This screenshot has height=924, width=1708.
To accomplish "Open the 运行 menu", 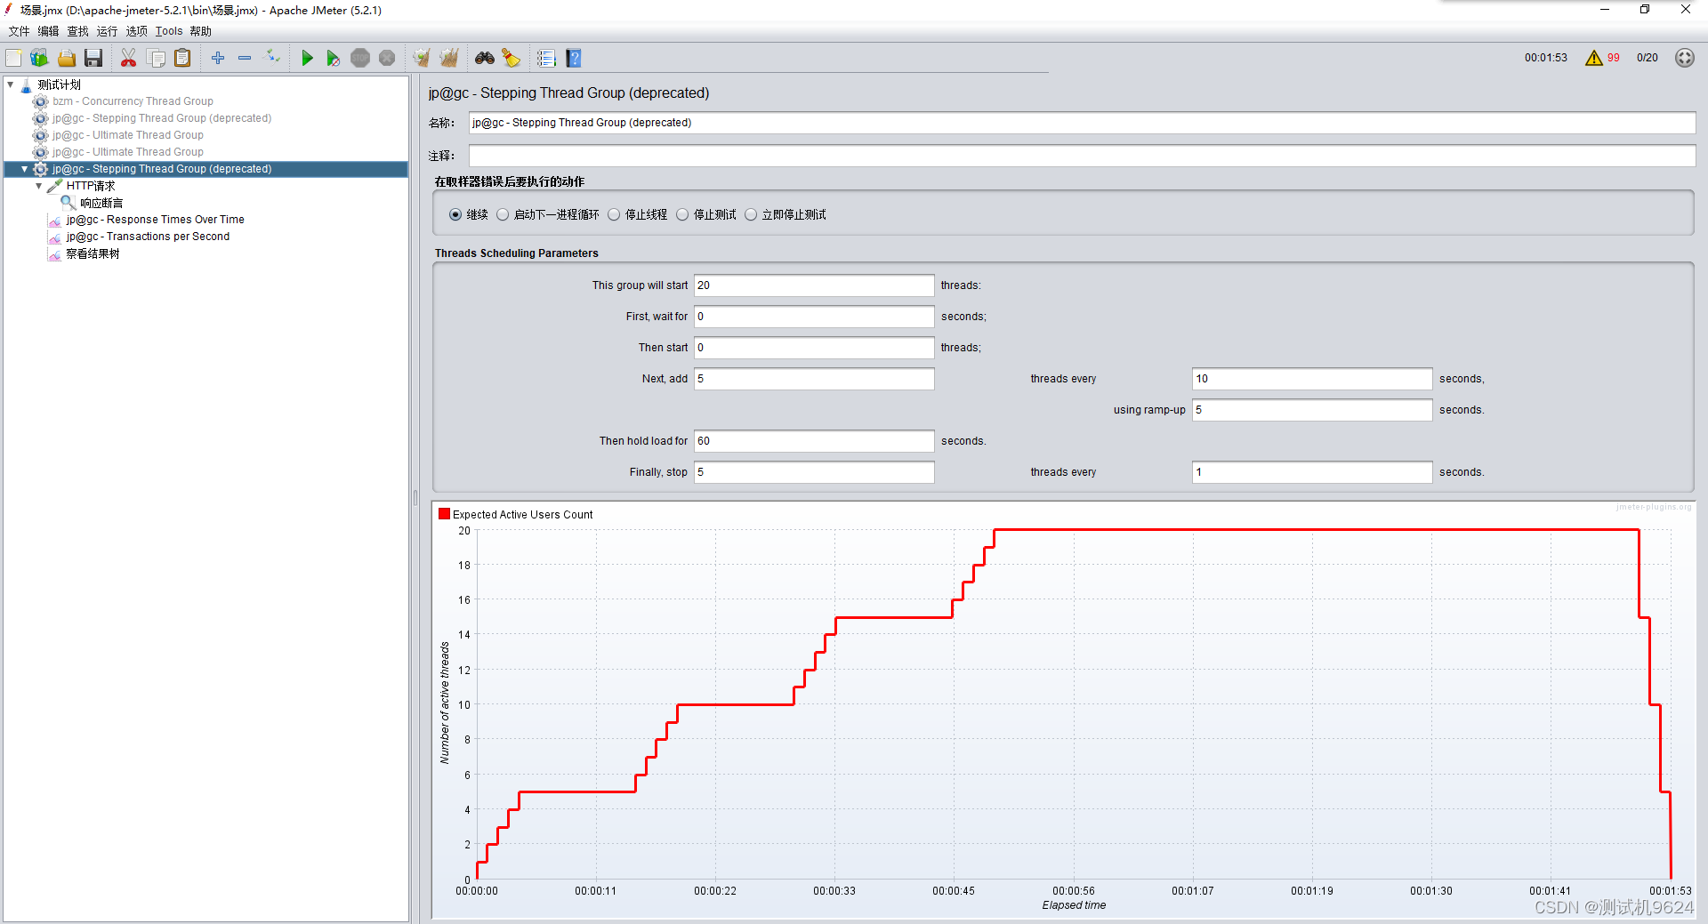I will pyautogui.click(x=107, y=31).
